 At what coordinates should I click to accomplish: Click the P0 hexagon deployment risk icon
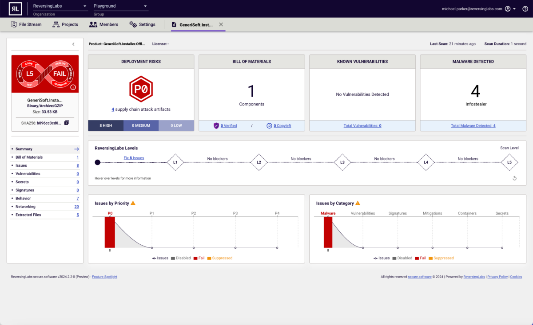click(x=141, y=89)
